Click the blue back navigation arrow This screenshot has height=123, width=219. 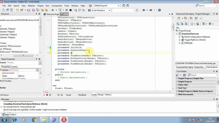click(x=144, y=10)
